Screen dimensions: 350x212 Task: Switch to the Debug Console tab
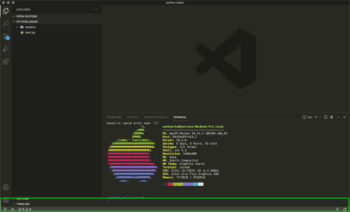click(155, 117)
